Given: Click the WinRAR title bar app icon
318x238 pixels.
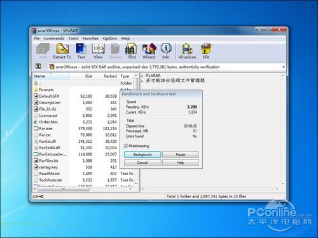Looking at the screenshot, I should pyautogui.click(x=34, y=30).
